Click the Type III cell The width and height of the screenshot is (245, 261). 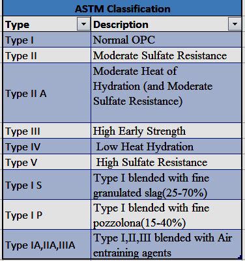click(47, 131)
